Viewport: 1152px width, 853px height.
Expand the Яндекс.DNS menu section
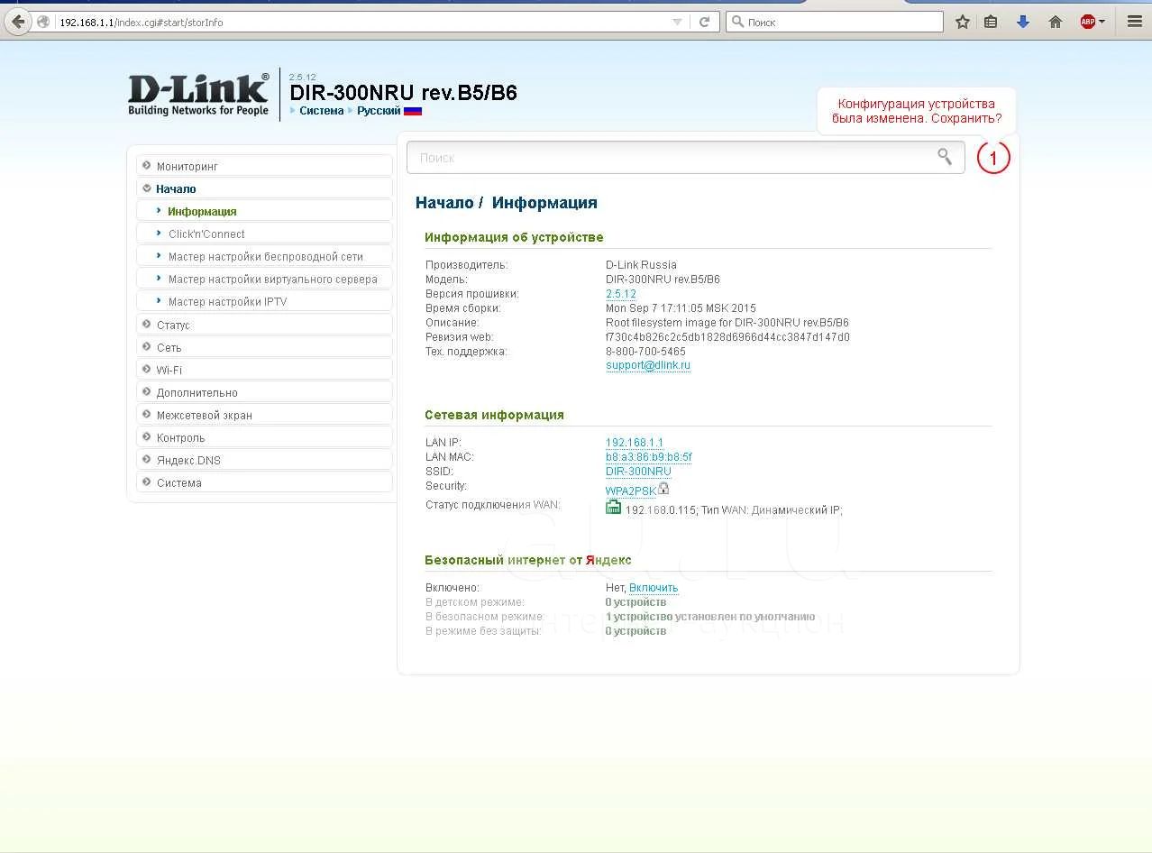264,460
